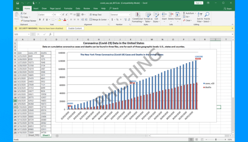The width and height of the screenshot is (248, 142).
Task: Click the Search tell-me box
Action: [114, 9]
